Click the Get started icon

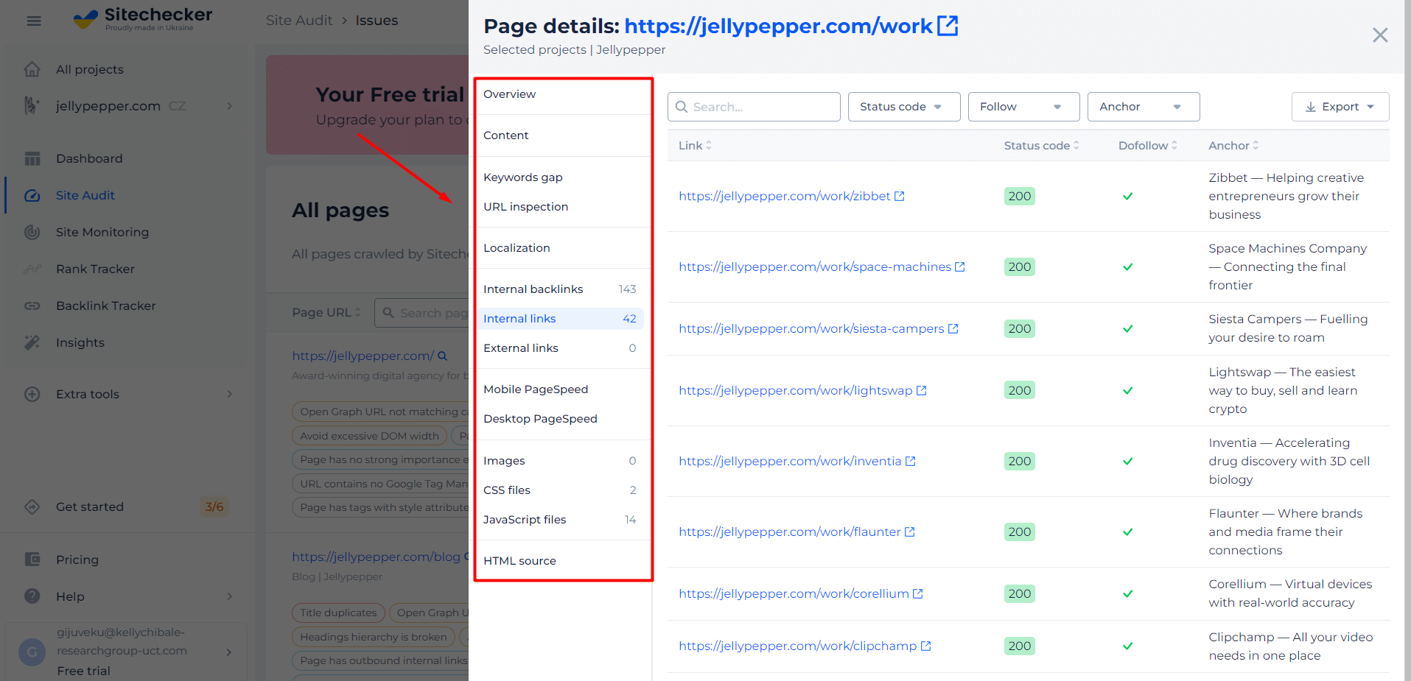coord(32,507)
